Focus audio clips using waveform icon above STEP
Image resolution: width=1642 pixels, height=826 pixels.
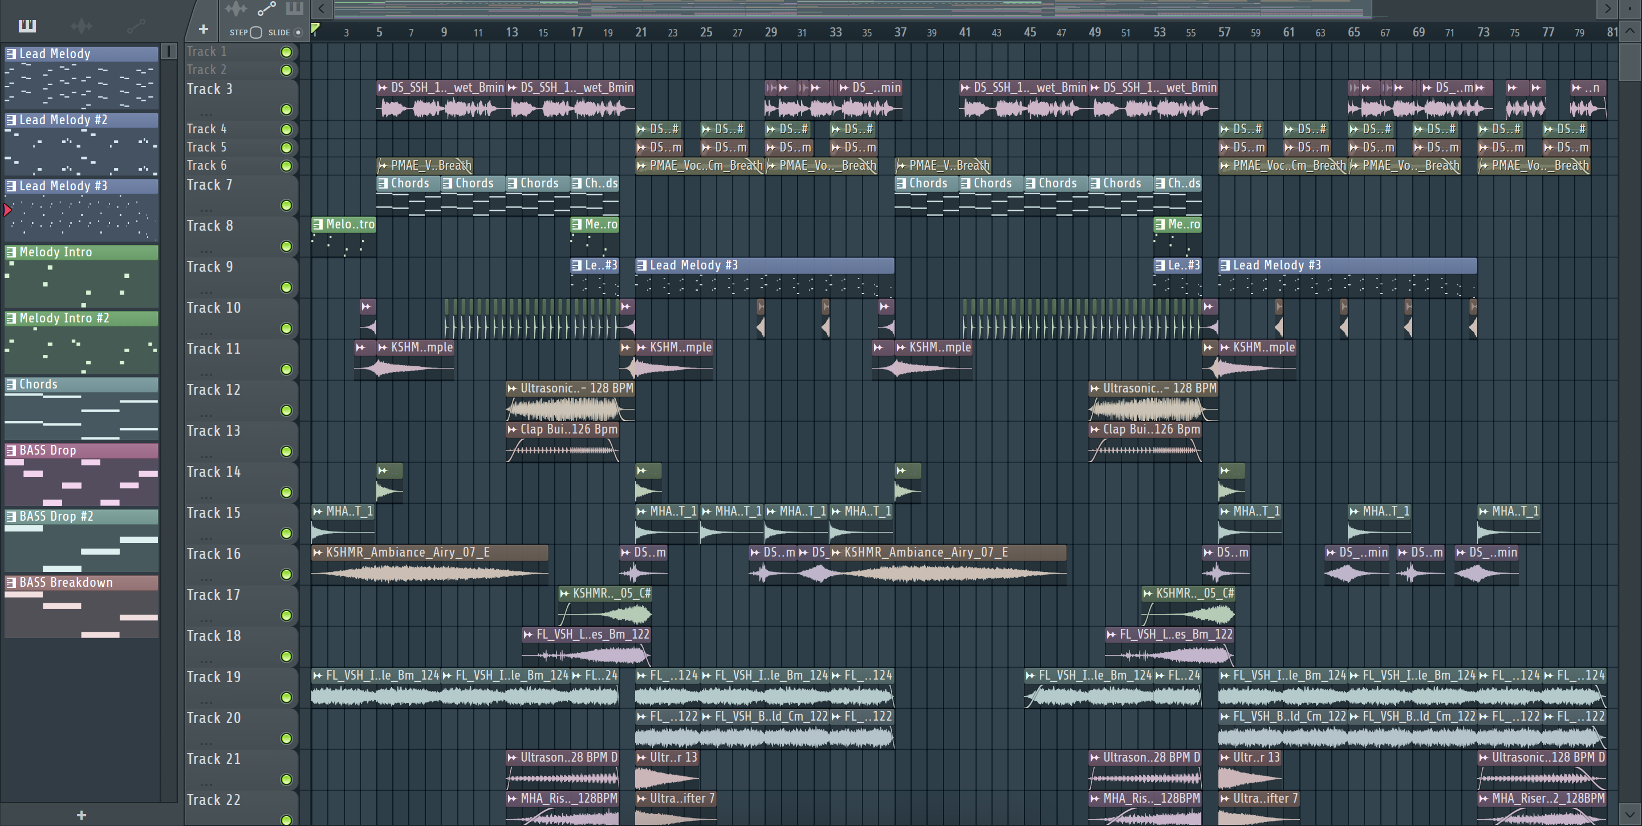coord(236,9)
